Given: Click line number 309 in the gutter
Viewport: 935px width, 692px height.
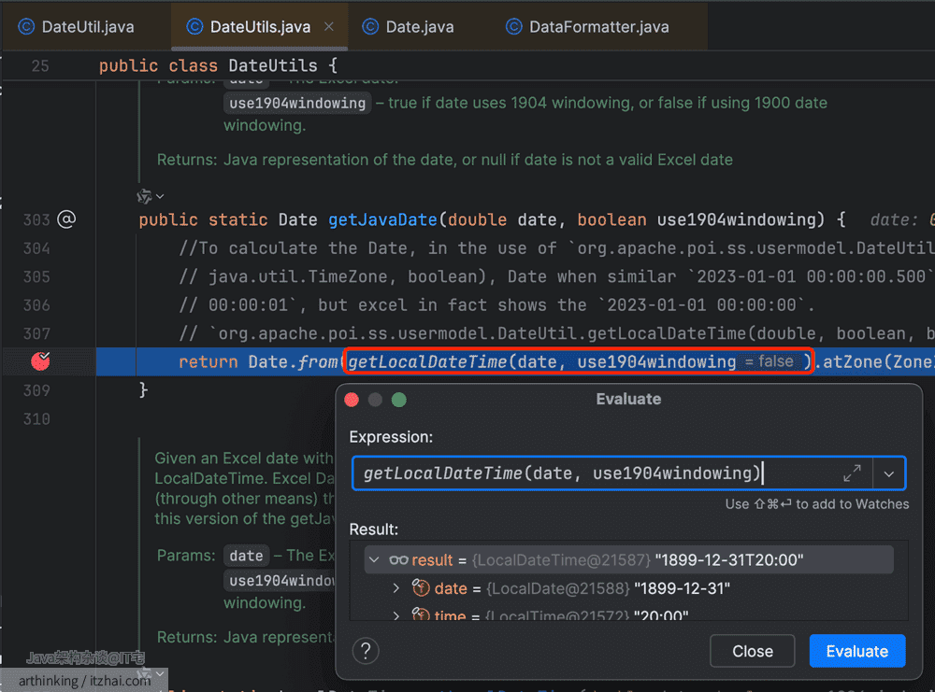Looking at the screenshot, I should 36,390.
